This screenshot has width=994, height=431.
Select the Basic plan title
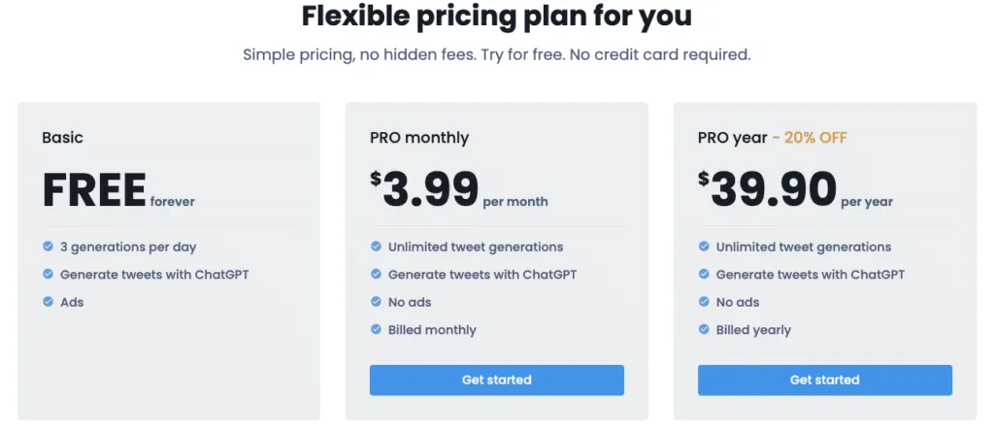(x=63, y=138)
